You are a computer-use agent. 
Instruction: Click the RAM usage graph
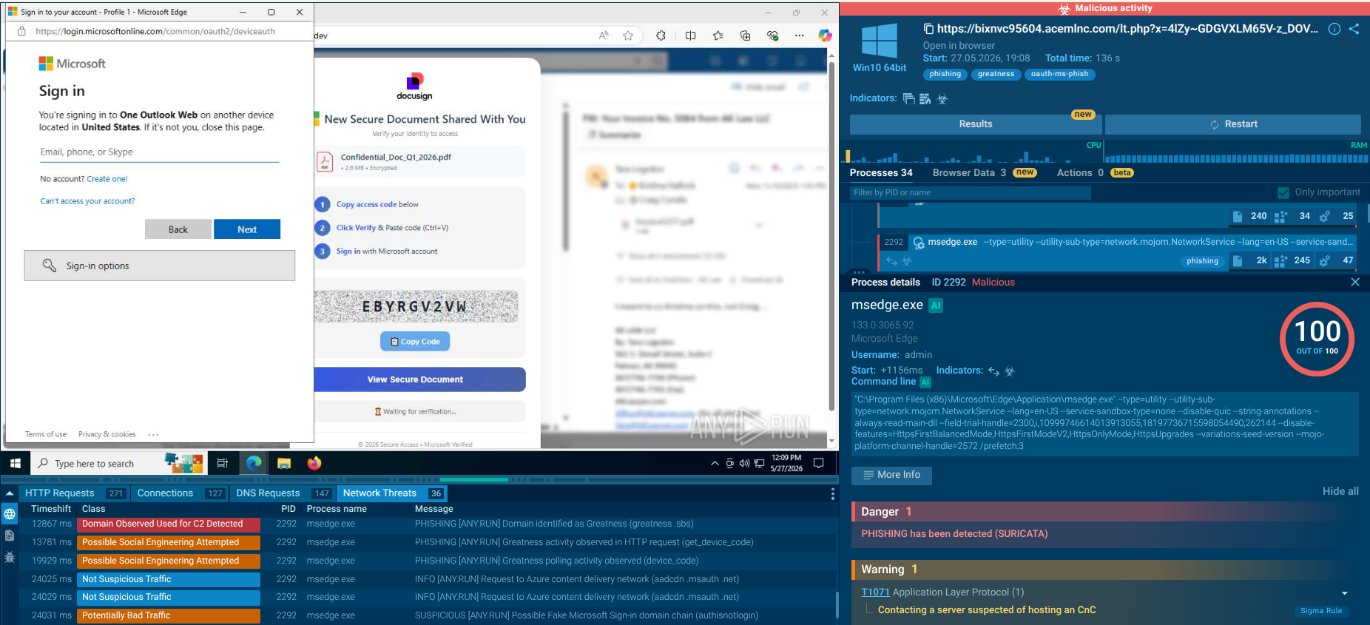(x=1235, y=152)
